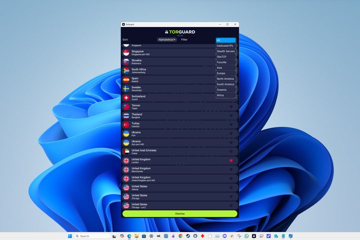The width and height of the screenshot is (360, 240).
Task: Click the Turkey flag icon
Action: click(126, 124)
